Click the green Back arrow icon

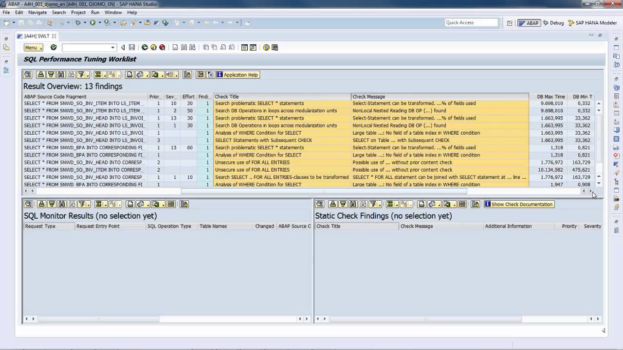[x=145, y=47]
